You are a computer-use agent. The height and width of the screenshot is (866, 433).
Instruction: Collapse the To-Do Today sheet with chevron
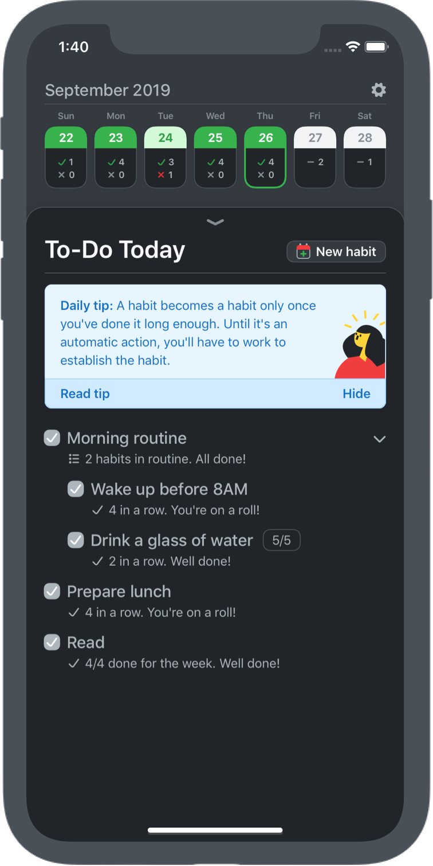(x=215, y=222)
